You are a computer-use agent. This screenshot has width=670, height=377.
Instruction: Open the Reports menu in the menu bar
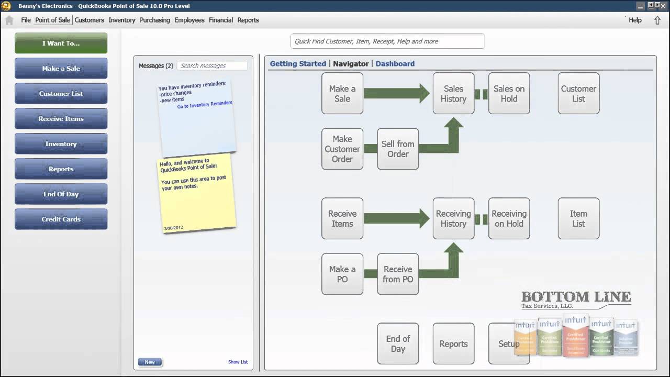coord(248,20)
